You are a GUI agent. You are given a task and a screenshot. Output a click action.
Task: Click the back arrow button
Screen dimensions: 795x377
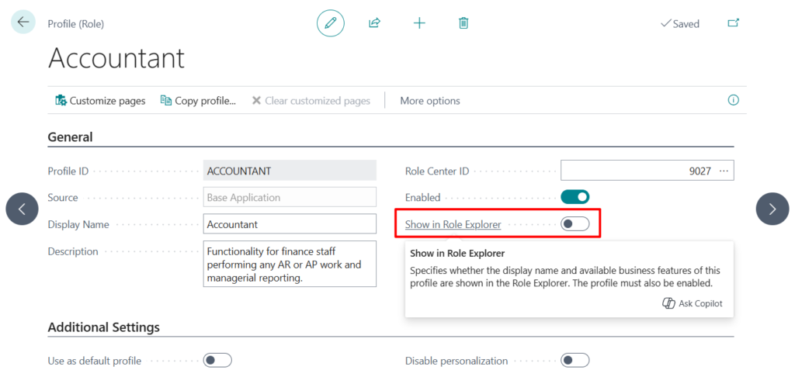click(x=23, y=22)
